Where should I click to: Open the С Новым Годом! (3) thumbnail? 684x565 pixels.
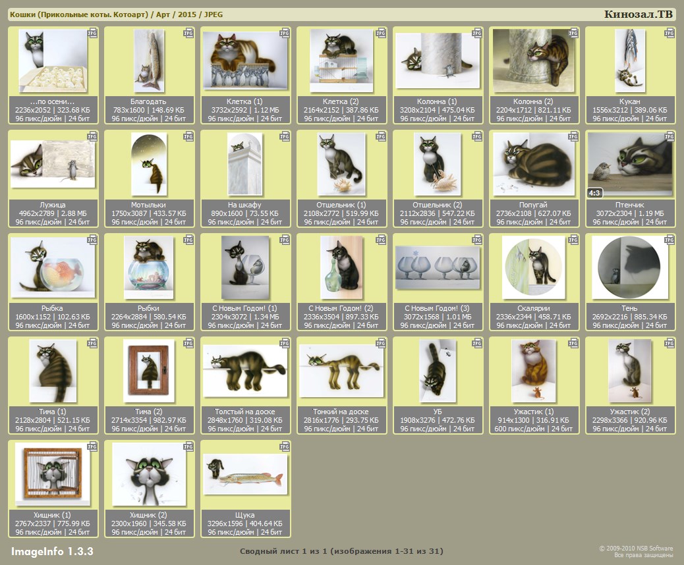[438, 267]
